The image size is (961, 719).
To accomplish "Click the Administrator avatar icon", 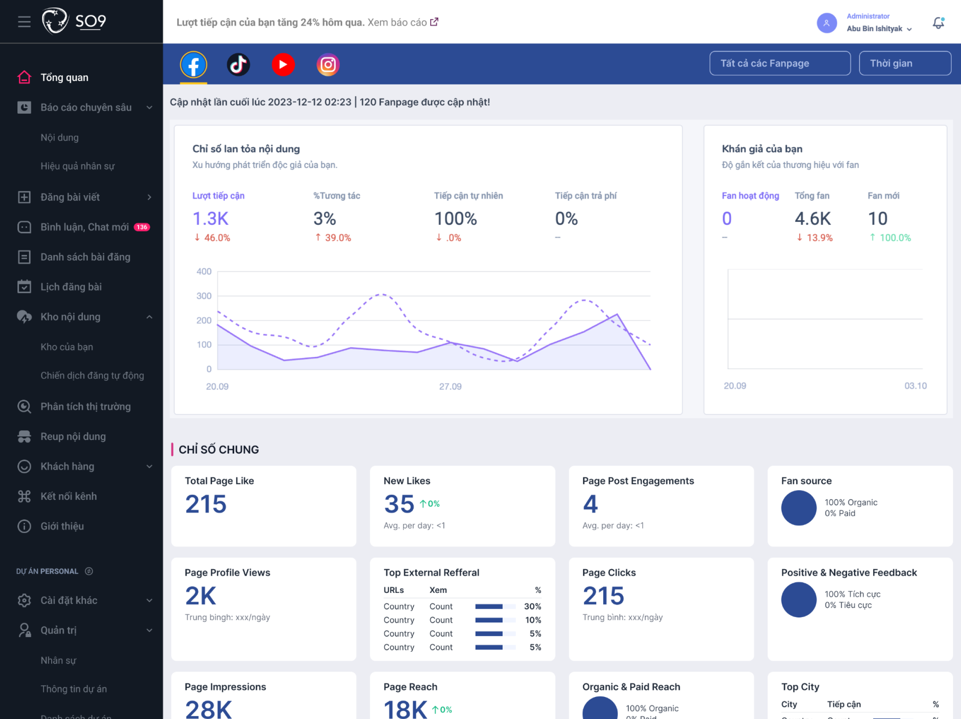I will pyautogui.click(x=827, y=23).
